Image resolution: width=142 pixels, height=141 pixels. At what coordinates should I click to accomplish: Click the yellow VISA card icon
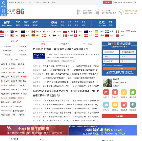115,105
